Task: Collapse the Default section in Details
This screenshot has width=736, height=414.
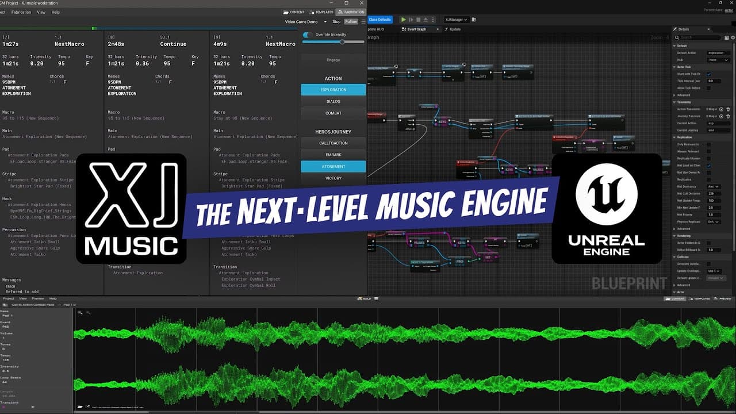Action: (674, 45)
